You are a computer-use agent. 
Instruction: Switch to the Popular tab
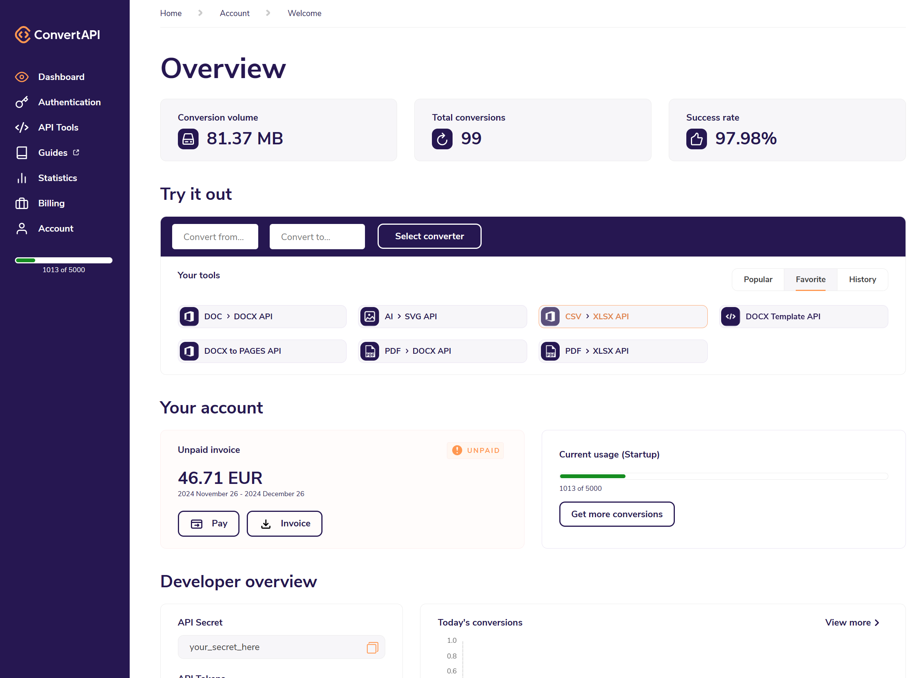click(758, 279)
